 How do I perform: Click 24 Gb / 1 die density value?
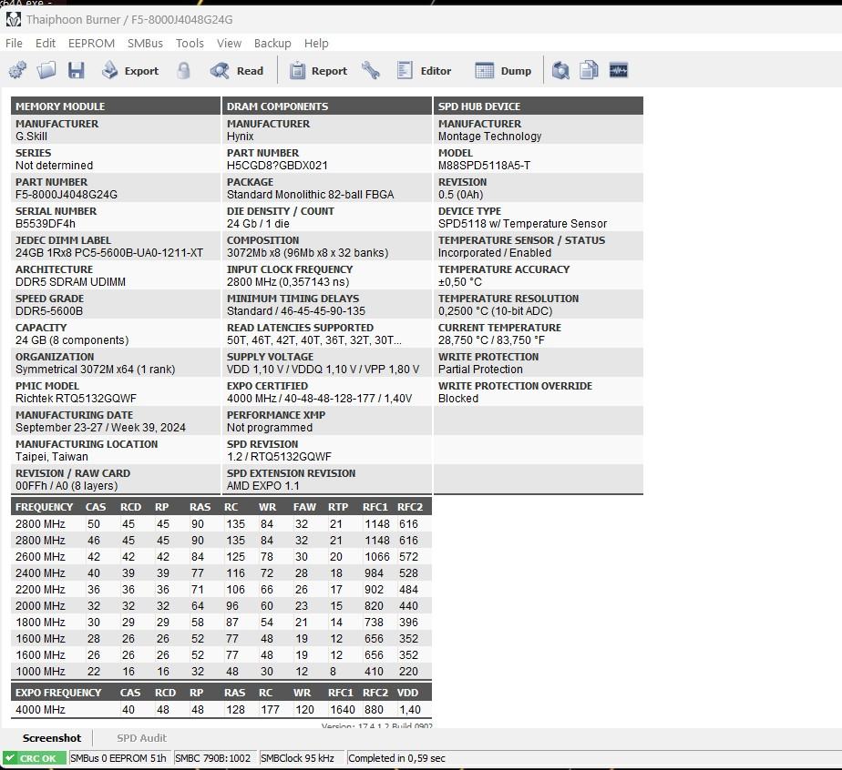[x=258, y=224]
